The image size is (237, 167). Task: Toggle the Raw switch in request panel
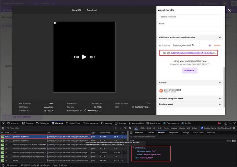pos(233,141)
